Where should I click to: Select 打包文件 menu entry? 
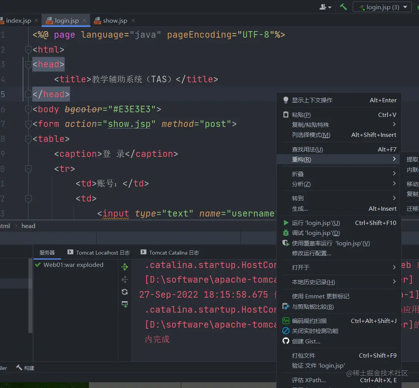click(339, 355)
